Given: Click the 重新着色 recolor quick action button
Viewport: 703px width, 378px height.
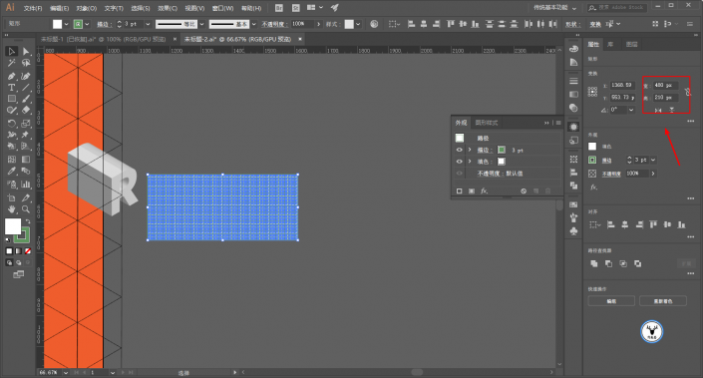Looking at the screenshot, I should (x=663, y=301).
